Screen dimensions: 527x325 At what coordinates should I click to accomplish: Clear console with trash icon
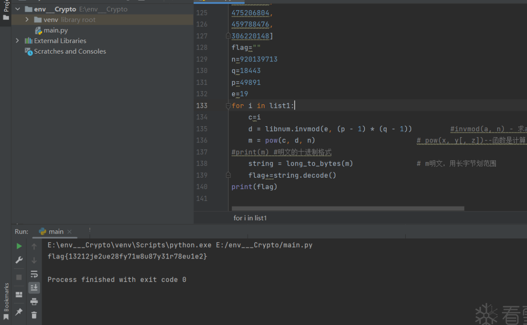click(x=34, y=315)
